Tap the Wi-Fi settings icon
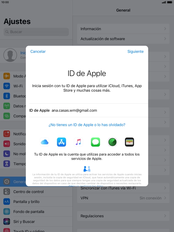 (x=7, y=86)
